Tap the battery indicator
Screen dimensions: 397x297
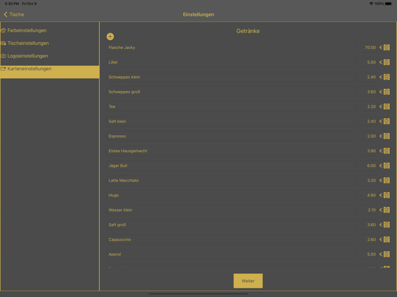tap(388, 3)
